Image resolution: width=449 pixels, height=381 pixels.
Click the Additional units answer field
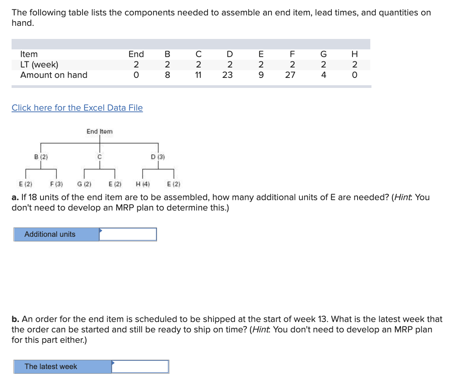(128, 234)
